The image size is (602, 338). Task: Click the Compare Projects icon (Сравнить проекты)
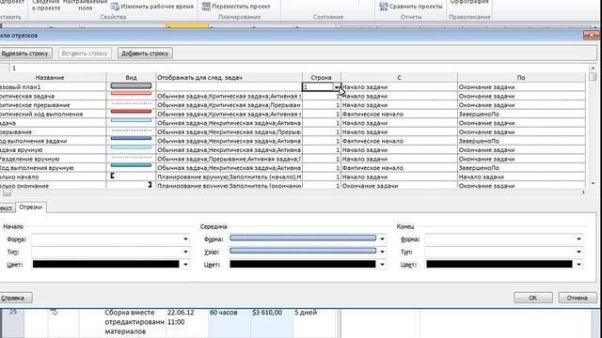[x=383, y=7]
